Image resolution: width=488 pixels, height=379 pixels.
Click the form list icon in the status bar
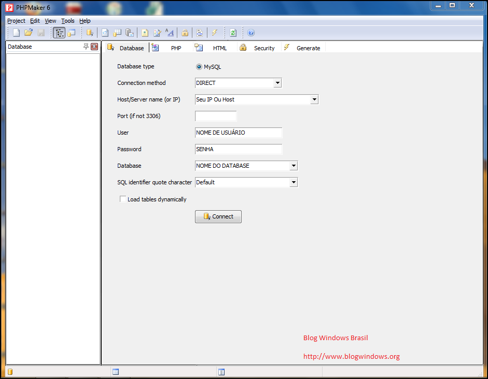coord(221,372)
